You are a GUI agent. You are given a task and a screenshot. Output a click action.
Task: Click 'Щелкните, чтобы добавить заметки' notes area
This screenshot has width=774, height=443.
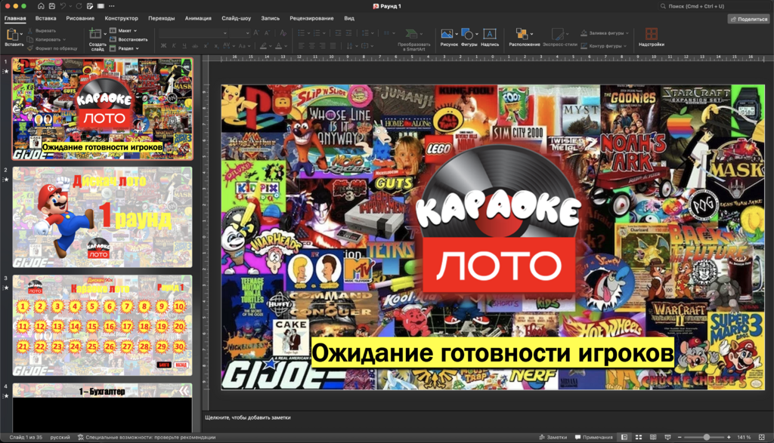point(248,417)
